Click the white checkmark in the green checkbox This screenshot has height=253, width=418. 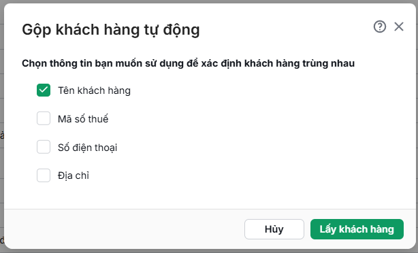click(44, 90)
